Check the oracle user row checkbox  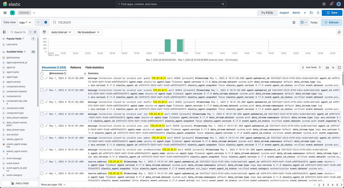(x=42, y=90)
